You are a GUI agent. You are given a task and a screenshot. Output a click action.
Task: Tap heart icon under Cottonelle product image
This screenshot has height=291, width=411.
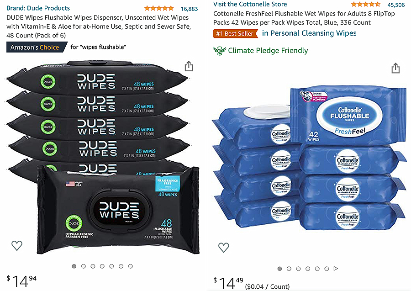click(224, 247)
